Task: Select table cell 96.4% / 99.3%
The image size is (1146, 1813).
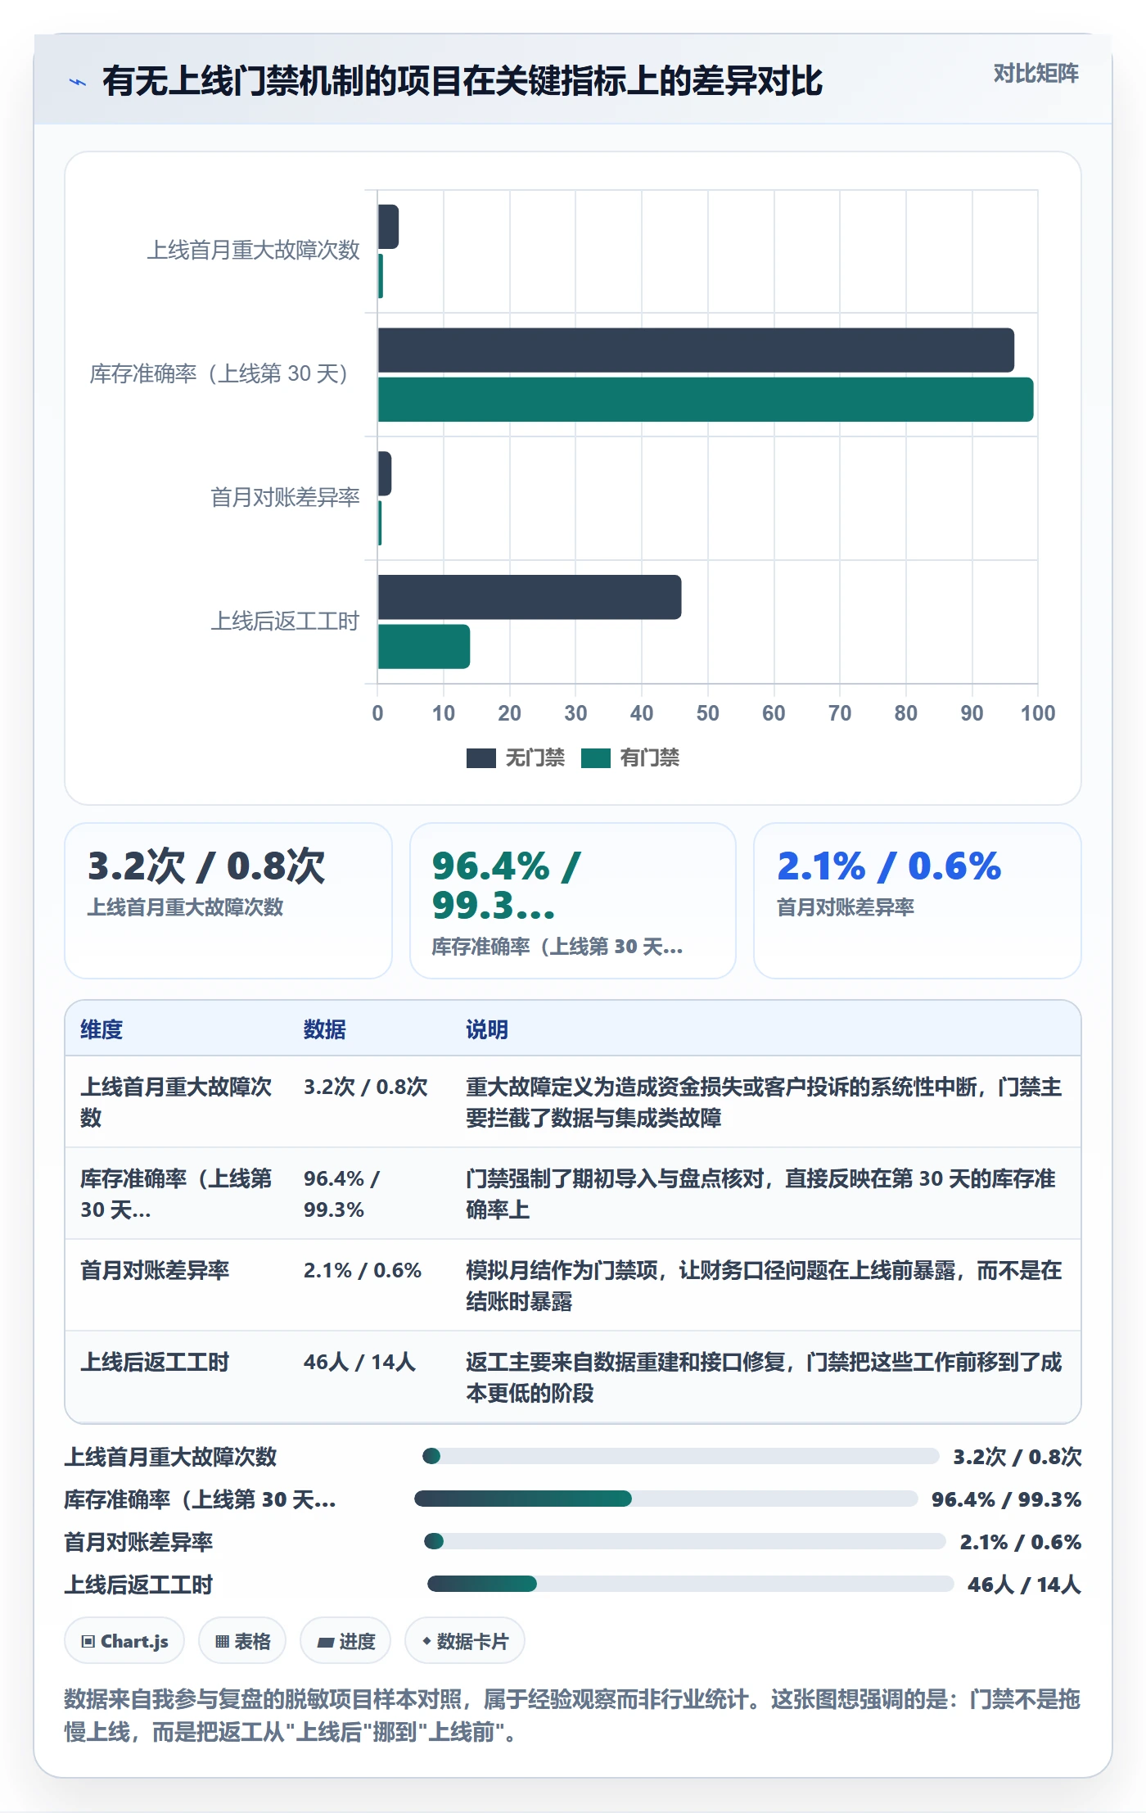Action: click(x=342, y=1194)
